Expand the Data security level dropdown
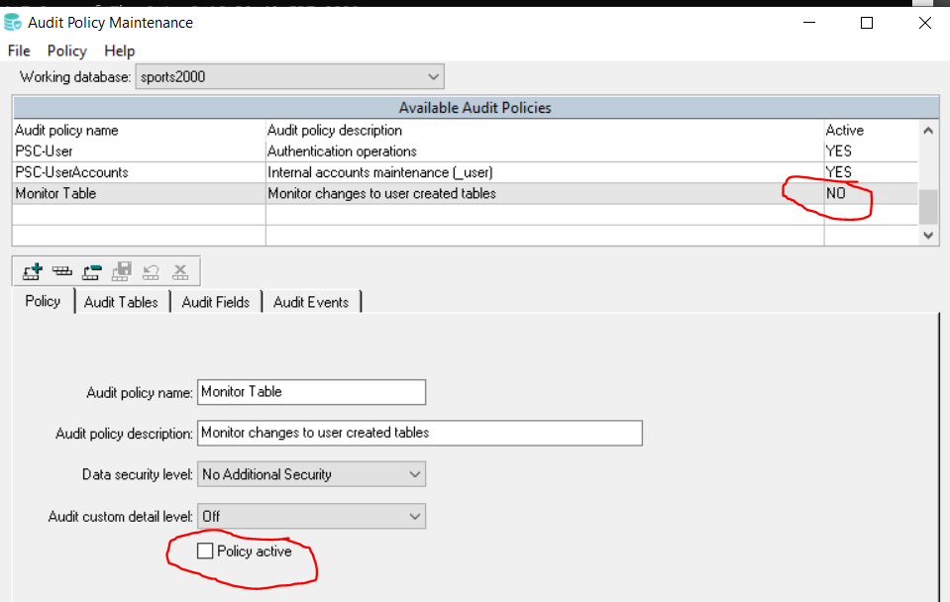 tap(311, 474)
